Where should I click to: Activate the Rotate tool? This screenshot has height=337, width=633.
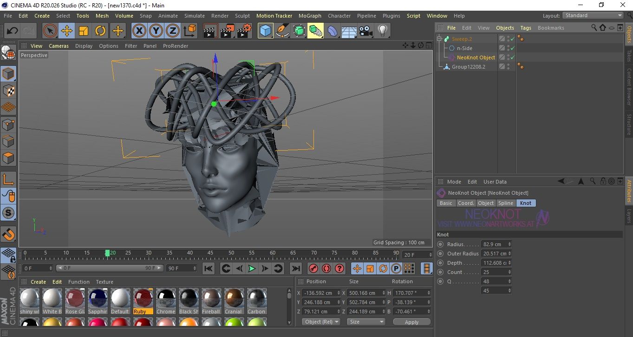100,31
